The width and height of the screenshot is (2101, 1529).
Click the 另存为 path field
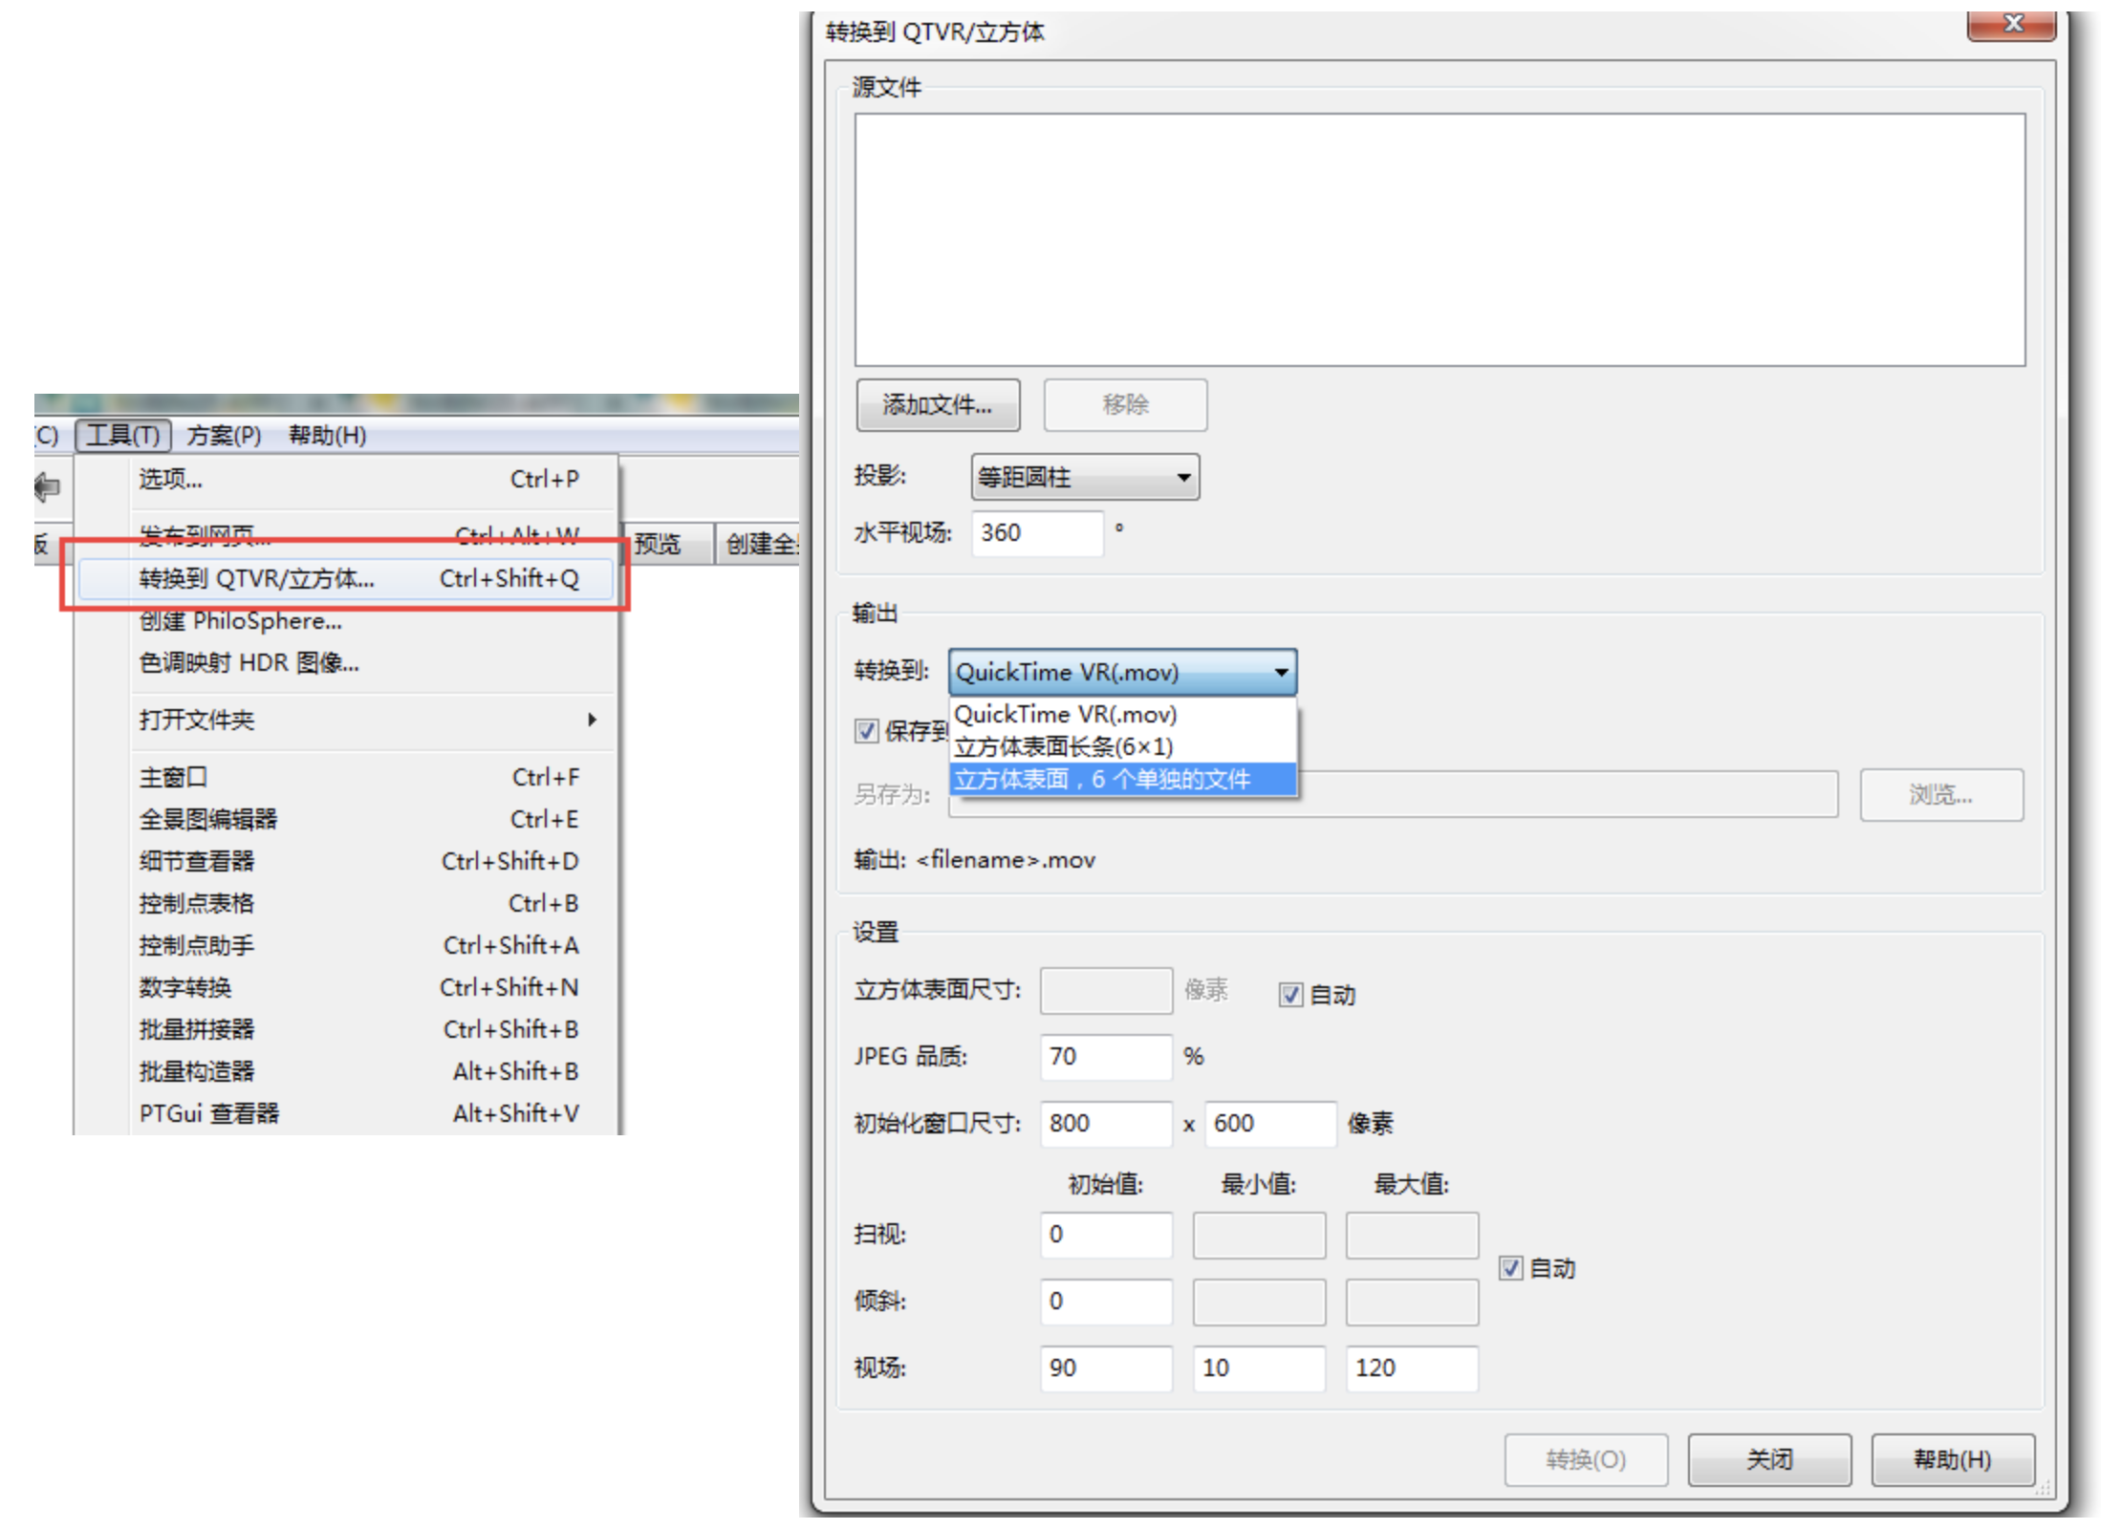click(1393, 794)
